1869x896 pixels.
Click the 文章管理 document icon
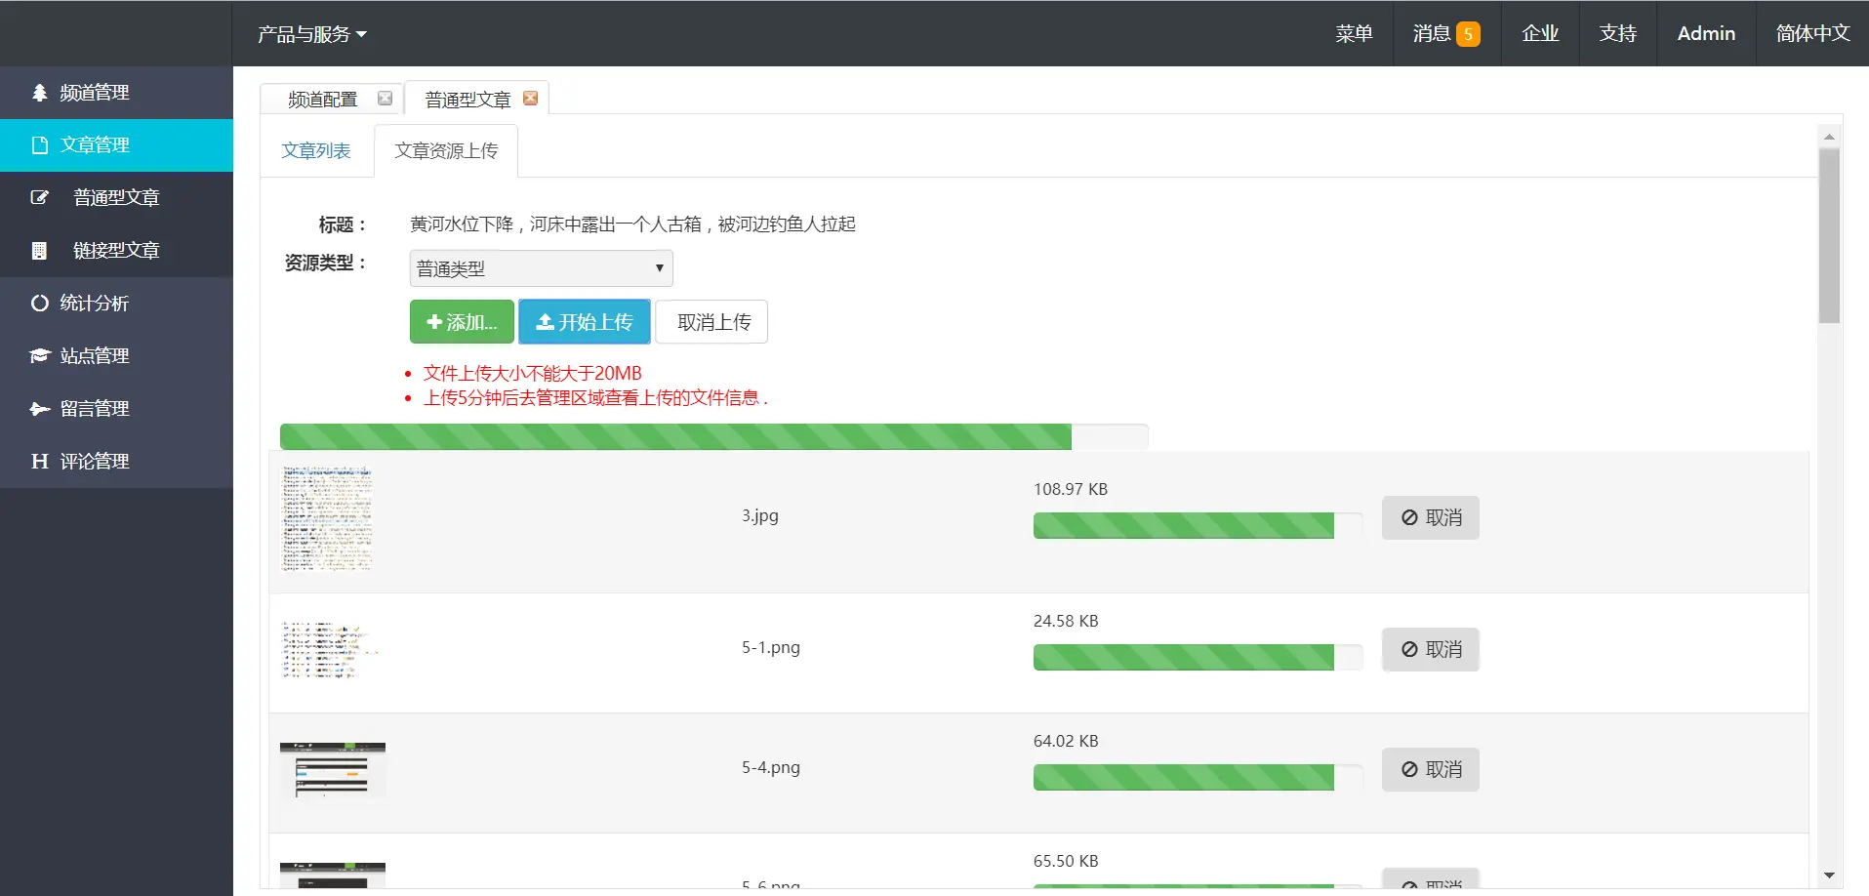pos(40,145)
